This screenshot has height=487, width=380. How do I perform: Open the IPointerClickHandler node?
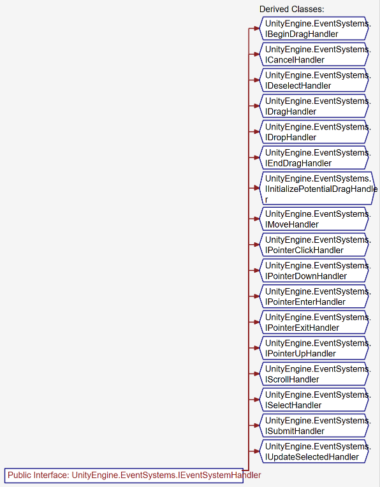click(314, 245)
